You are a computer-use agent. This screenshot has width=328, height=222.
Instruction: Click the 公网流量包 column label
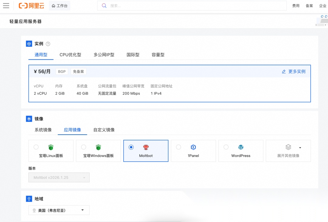[x=107, y=86]
